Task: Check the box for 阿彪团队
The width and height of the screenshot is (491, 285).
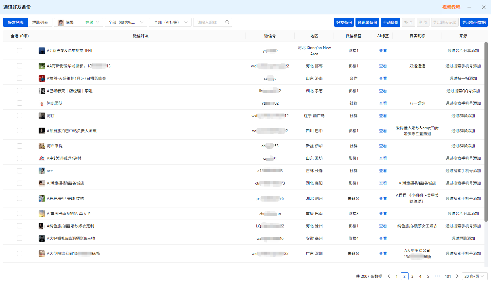Action: pyautogui.click(x=20, y=103)
